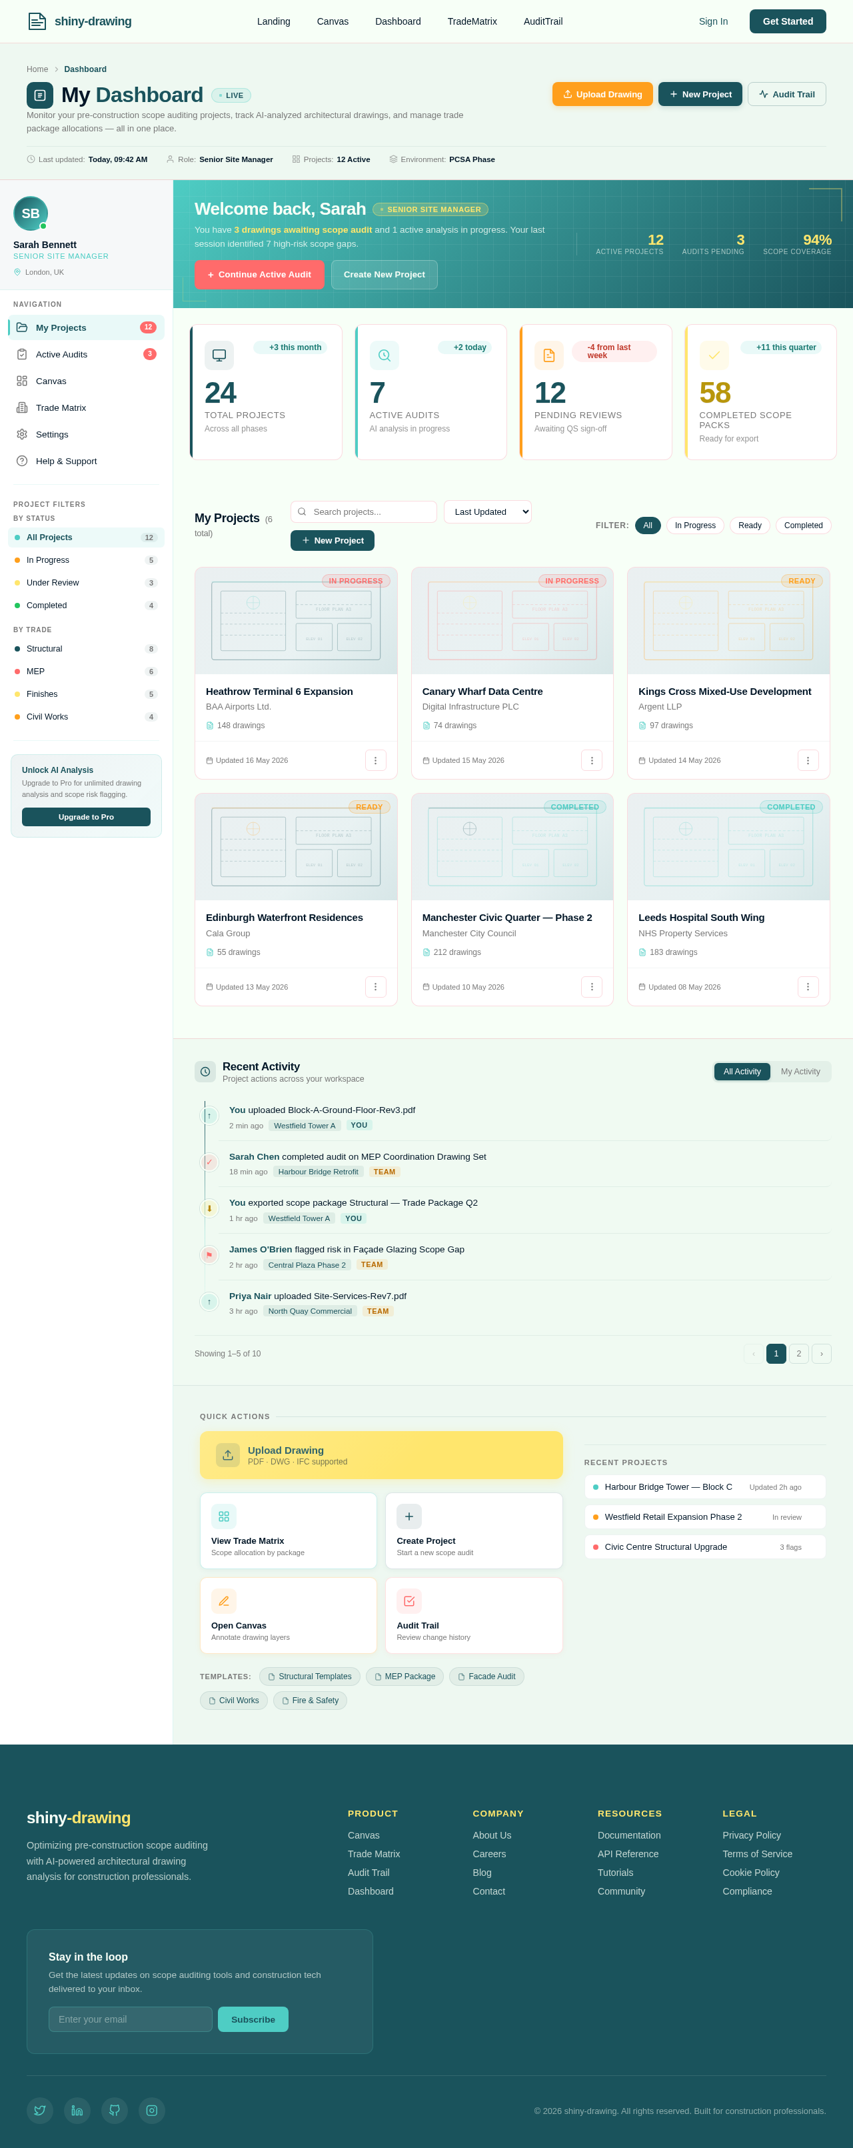The width and height of the screenshot is (853, 2148).
Task: Open the AuditTrail nav item
Action: 543,22
